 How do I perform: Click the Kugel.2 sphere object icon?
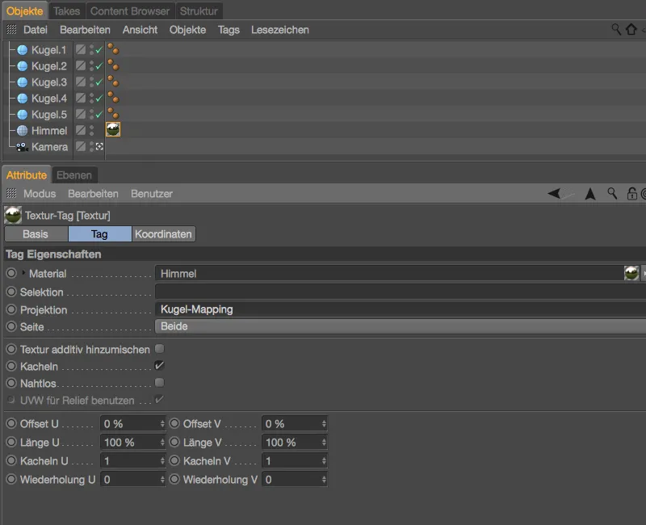23,66
